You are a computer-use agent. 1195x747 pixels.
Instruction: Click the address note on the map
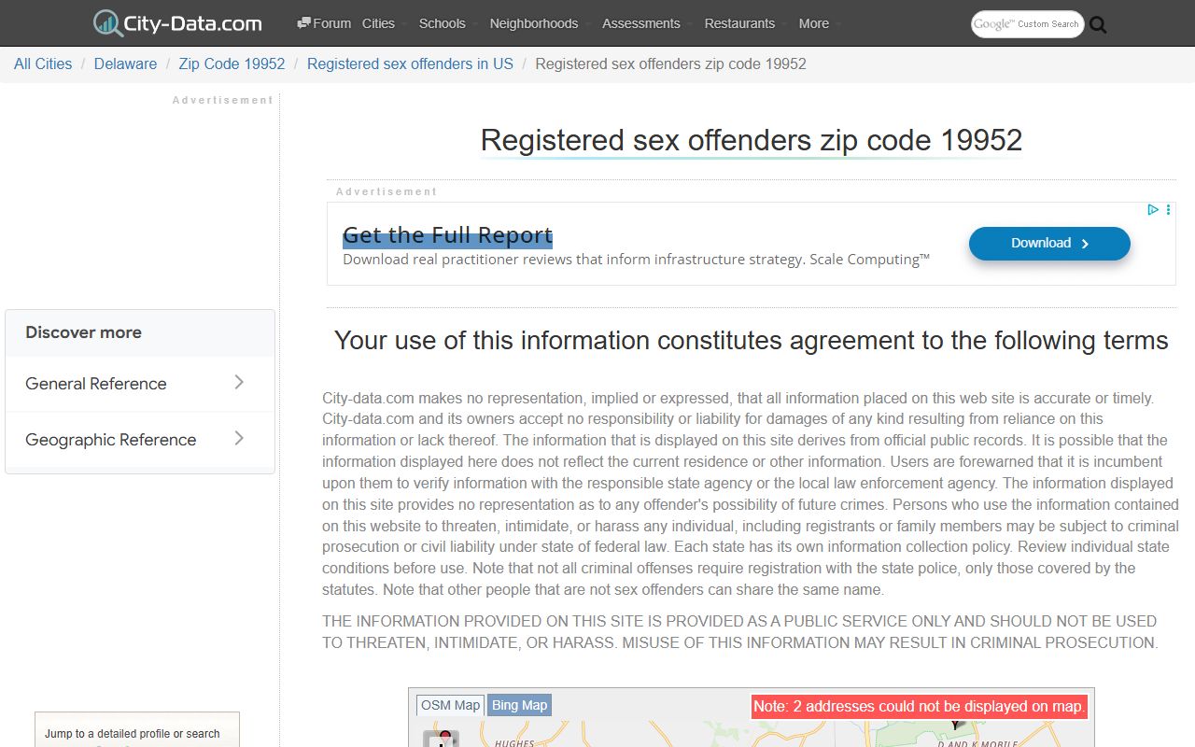tap(919, 707)
